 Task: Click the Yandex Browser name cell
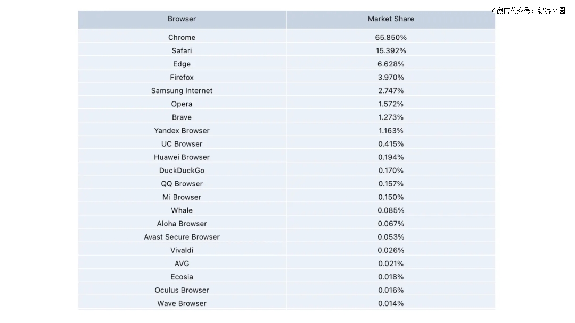[182, 130]
